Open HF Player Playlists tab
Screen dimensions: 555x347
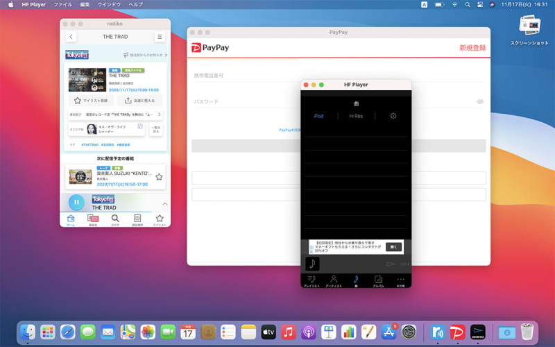[x=311, y=281]
